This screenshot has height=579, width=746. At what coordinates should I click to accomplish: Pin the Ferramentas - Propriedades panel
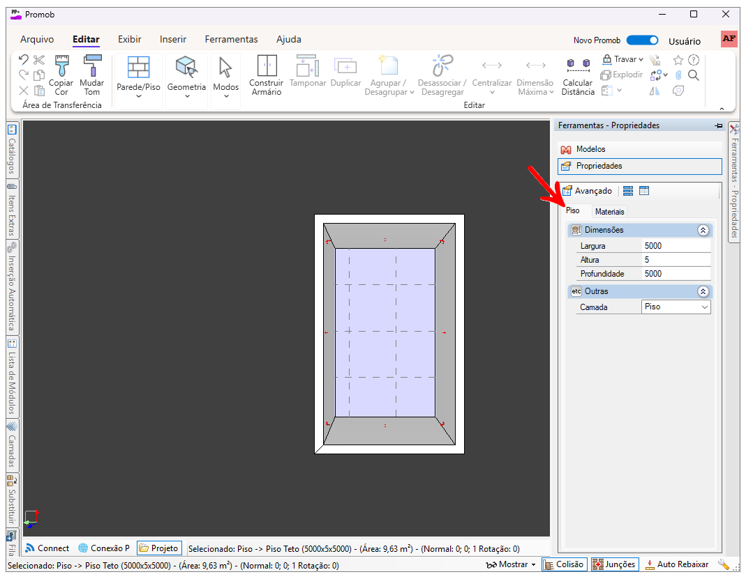[x=718, y=126]
